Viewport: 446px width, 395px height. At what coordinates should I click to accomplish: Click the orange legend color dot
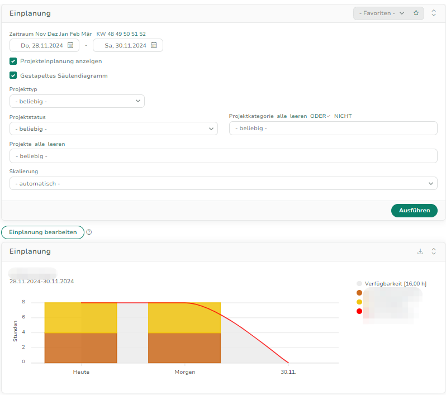pos(359,293)
